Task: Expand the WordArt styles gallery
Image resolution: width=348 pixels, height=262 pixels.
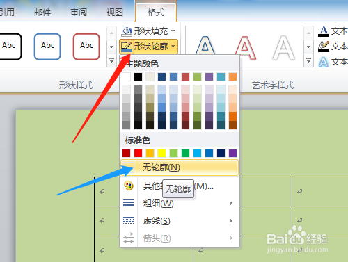Action: click(x=308, y=61)
